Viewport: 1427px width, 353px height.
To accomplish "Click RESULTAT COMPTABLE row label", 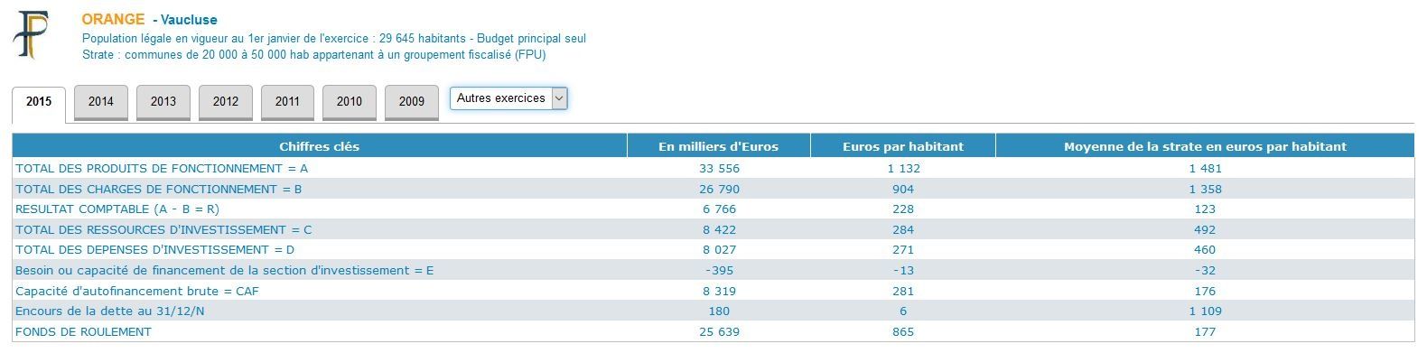I will [117, 209].
